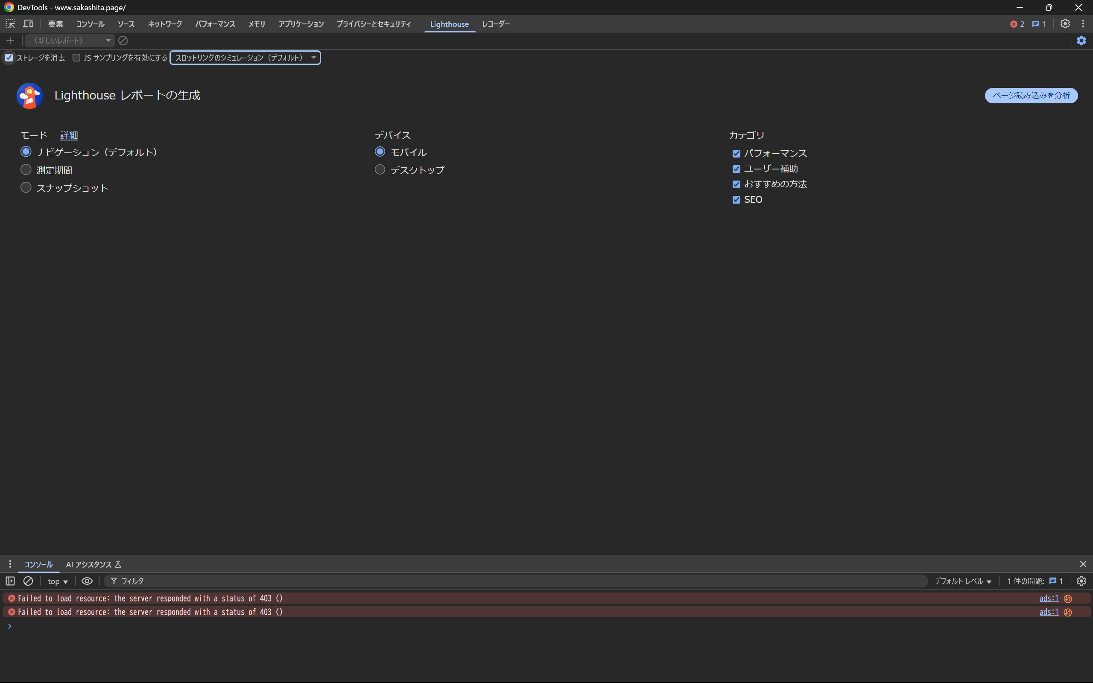
Task: Click the ページ読み込みを分析 button
Action: click(x=1031, y=95)
